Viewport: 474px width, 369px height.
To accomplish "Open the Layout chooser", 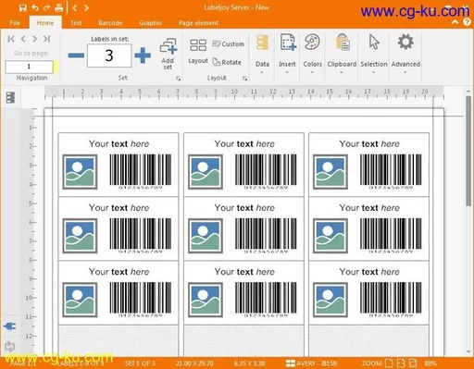I will 198,51.
